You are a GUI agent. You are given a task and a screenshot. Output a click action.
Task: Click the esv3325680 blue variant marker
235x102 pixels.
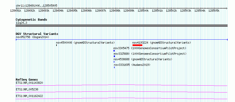(114, 56)
